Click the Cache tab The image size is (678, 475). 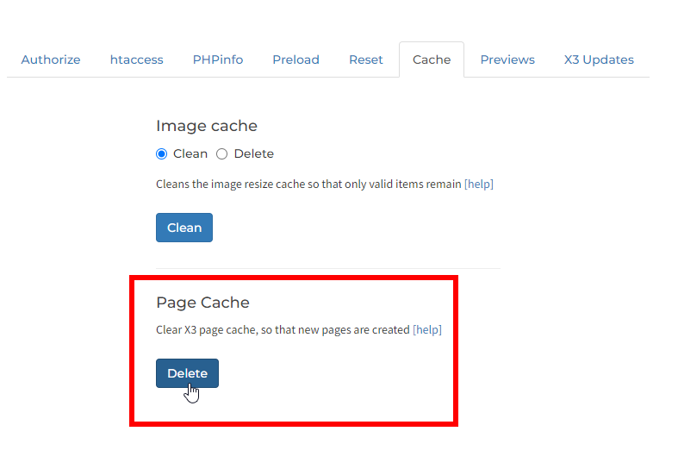[432, 59]
